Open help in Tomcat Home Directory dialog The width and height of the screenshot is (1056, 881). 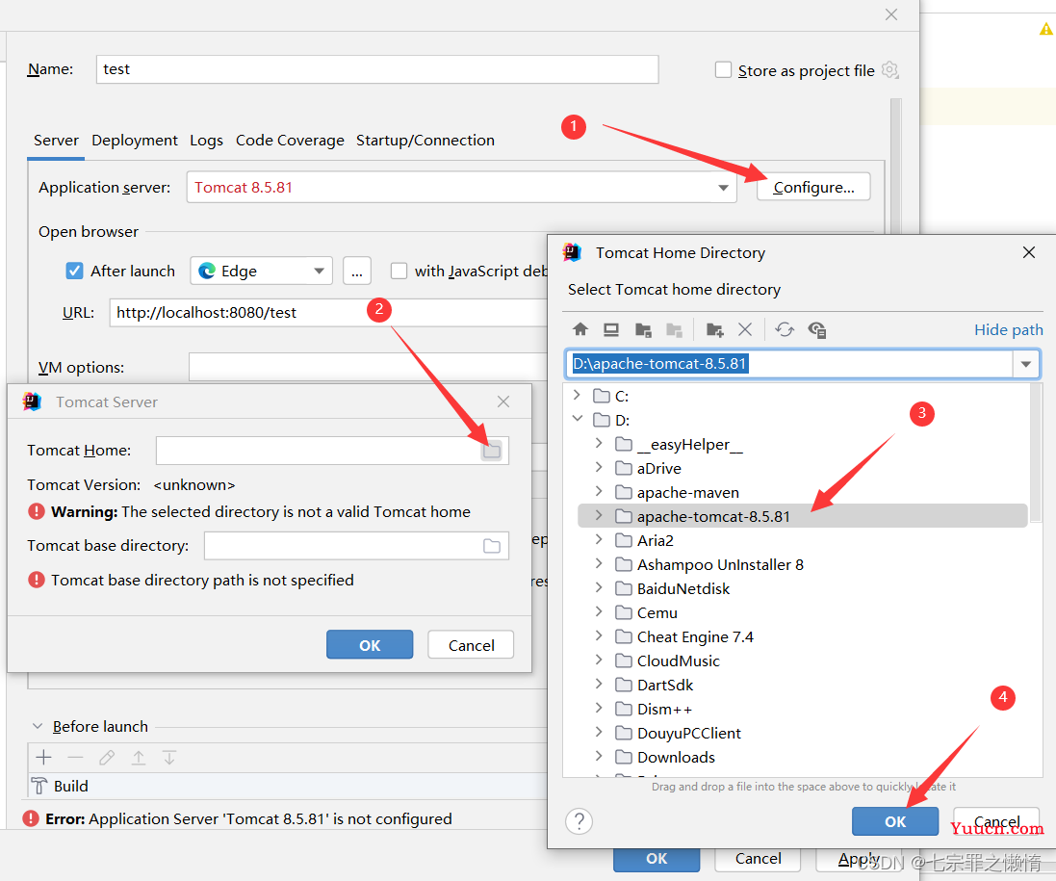pyautogui.click(x=580, y=821)
